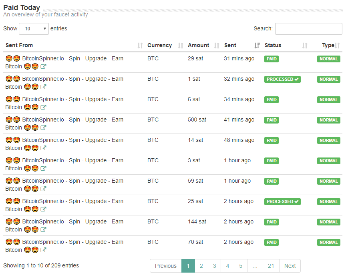Select '144 sat' amount cell
Screen dimensions: 348x275
pyautogui.click(x=197, y=221)
